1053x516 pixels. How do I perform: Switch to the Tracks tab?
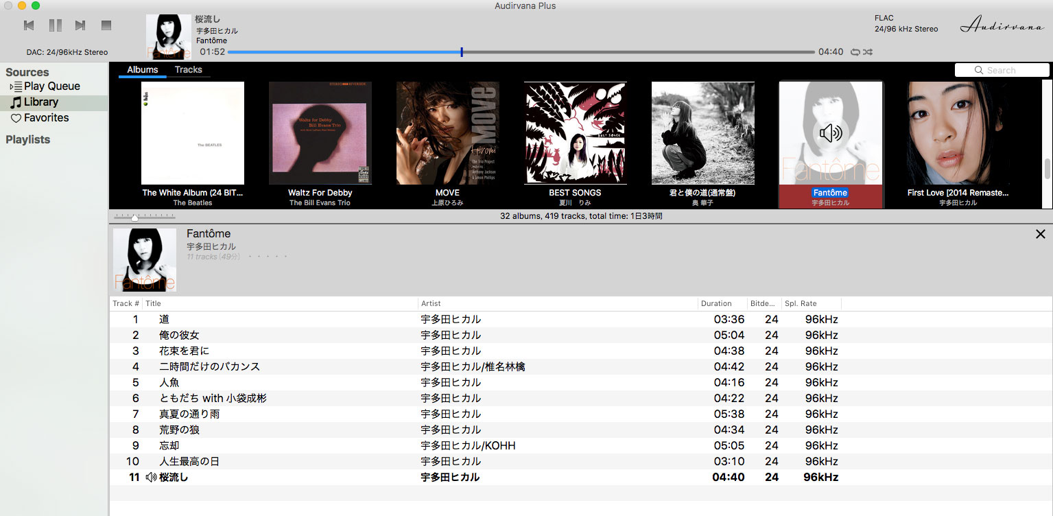point(189,70)
